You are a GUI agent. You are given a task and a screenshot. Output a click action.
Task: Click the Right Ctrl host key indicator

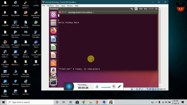162,89
